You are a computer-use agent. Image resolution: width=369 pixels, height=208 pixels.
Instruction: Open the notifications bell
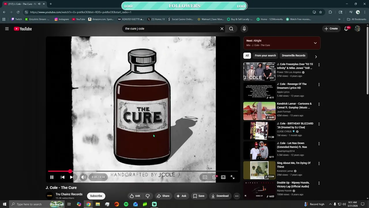coord(347,29)
